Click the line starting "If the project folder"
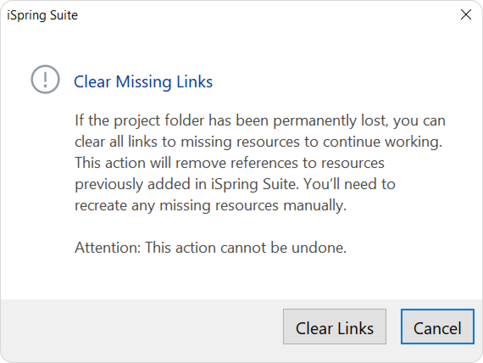This screenshot has width=483, height=363. (260, 120)
